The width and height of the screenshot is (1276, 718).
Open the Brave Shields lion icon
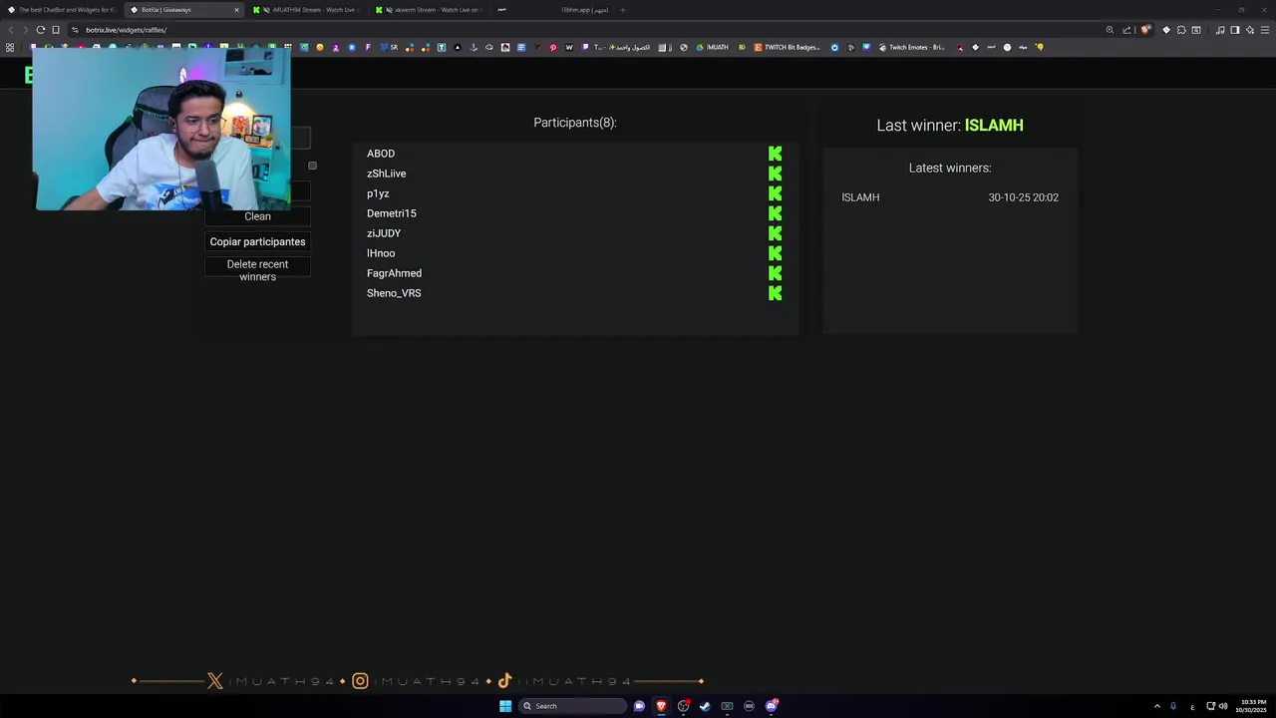pyautogui.click(x=1145, y=30)
